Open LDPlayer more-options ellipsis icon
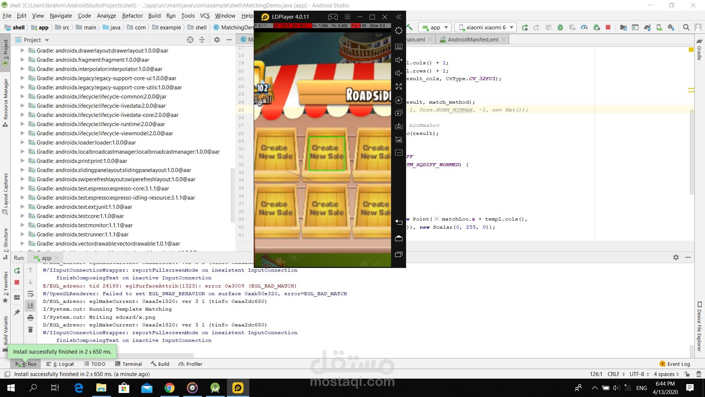The image size is (705, 397). (x=398, y=153)
